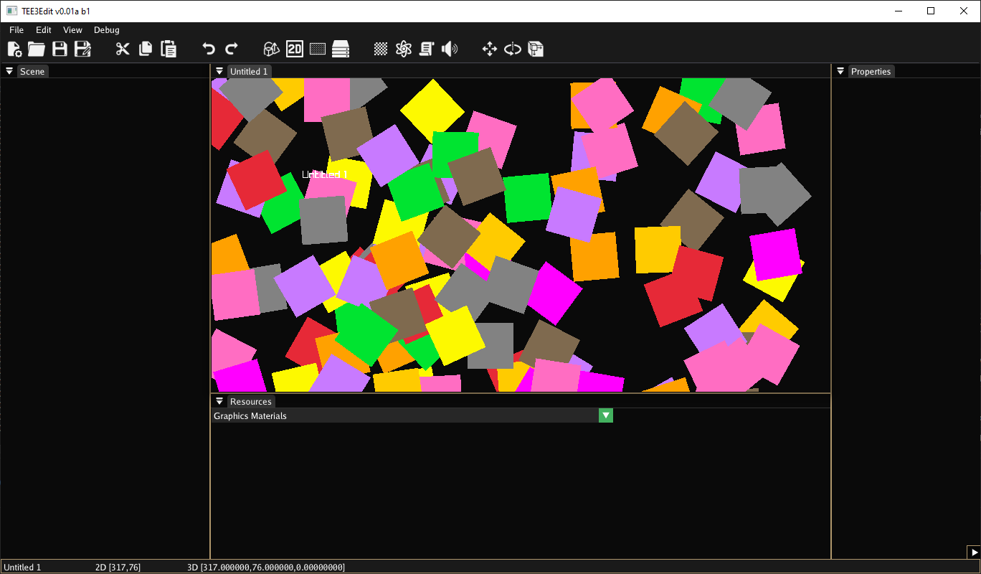Create a new scene file
This screenshot has height=574, width=981.
tap(14, 48)
